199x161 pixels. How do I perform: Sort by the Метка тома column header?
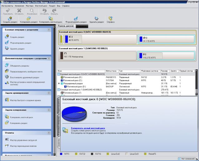112,71
